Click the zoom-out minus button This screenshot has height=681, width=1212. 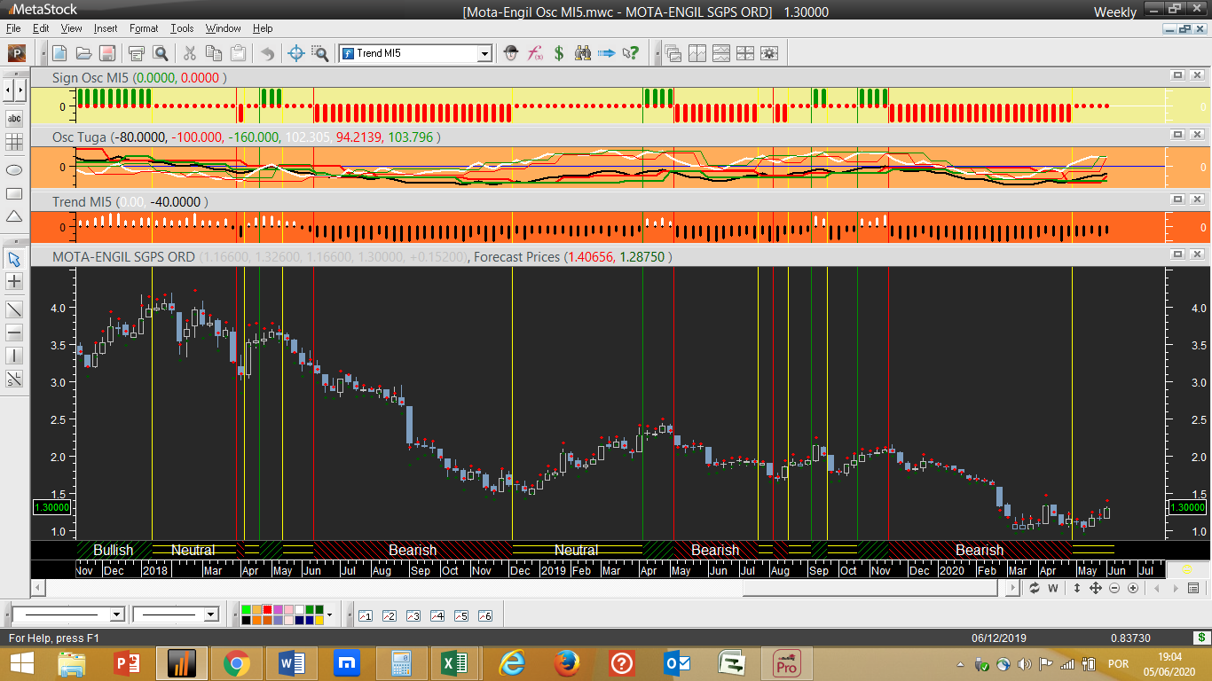pos(1114,588)
